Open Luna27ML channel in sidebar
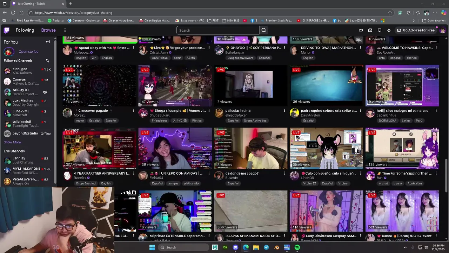Image resolution: width=449 pixels, height=253 pixels. [27, 113]
